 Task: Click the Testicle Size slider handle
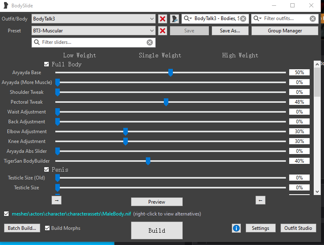click(57, 188)
